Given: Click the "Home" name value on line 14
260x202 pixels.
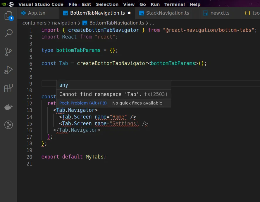Looking at the screenshot, I should coord(118,117).
